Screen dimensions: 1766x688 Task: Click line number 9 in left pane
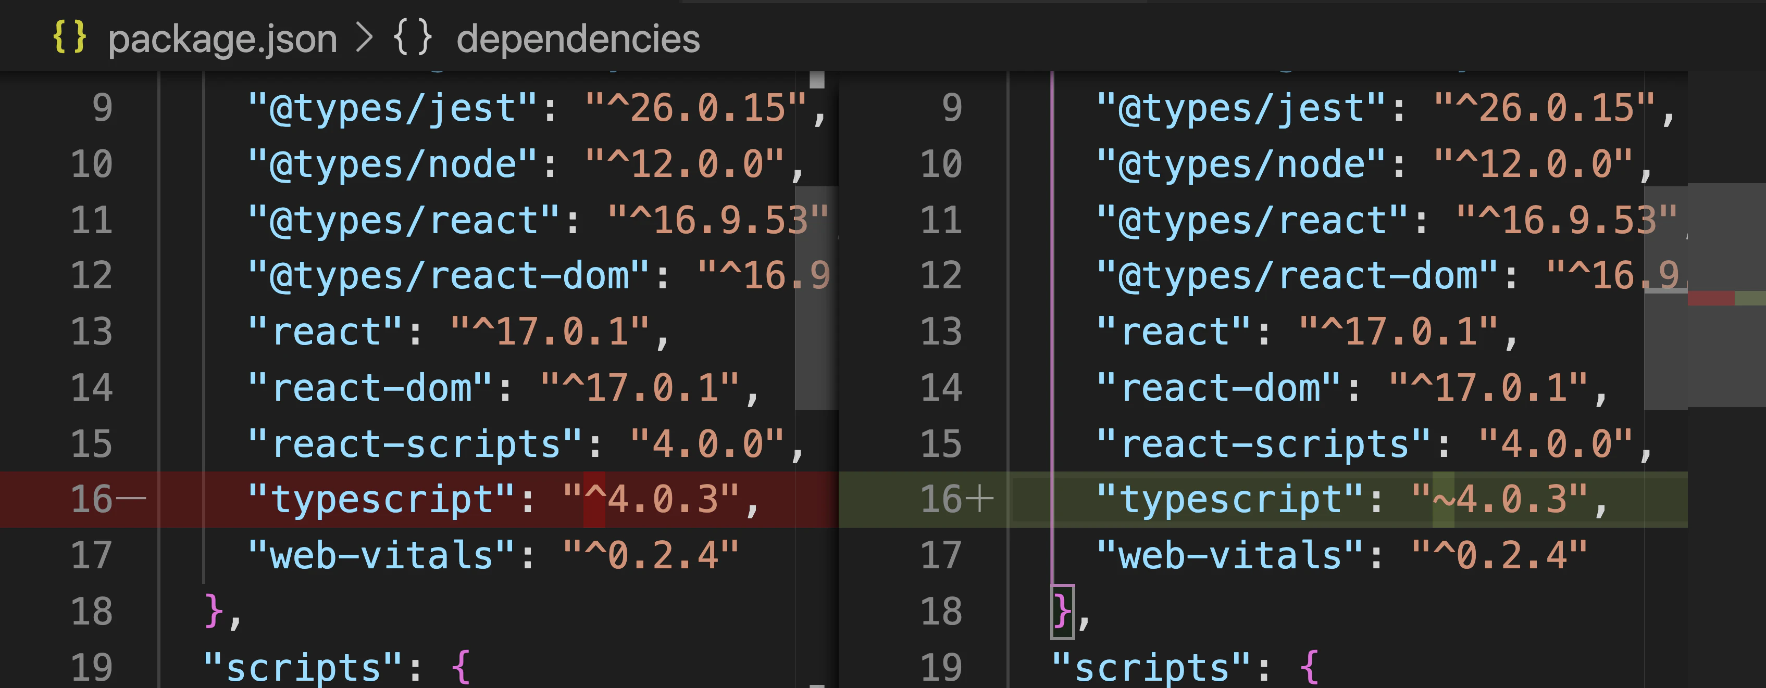tap(103, 108)
